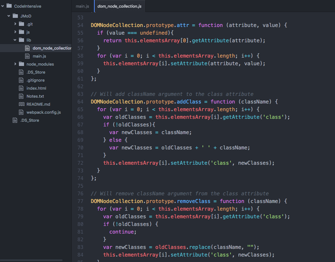Click line number 70 in the gutter
The height and width of the screenshot is (262, 335).
(x=80, y=148)
